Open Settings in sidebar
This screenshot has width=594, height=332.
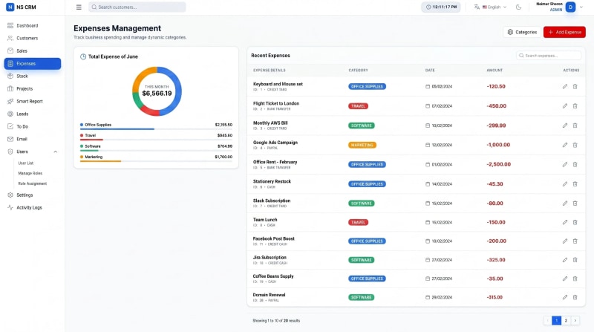click(32, 195)
